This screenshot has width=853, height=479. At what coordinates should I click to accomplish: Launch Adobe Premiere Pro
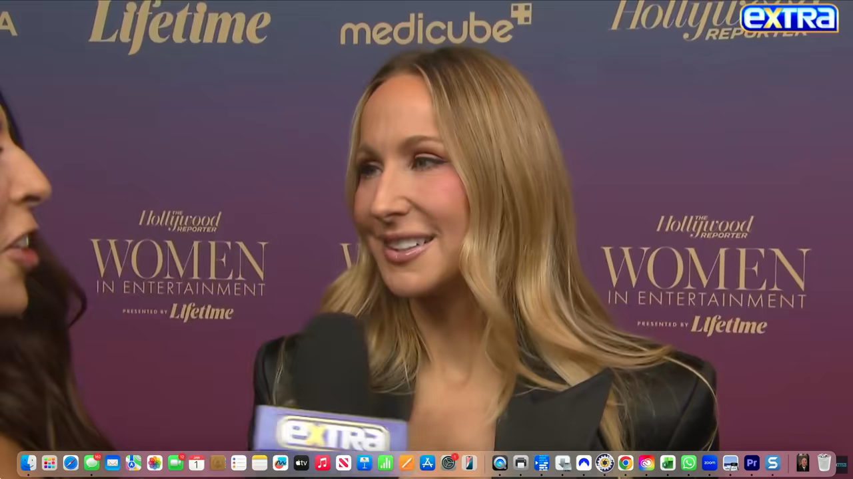click(752, 463)
